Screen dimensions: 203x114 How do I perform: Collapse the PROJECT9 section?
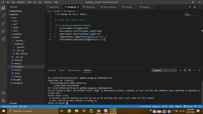click(x=26, y=15)
